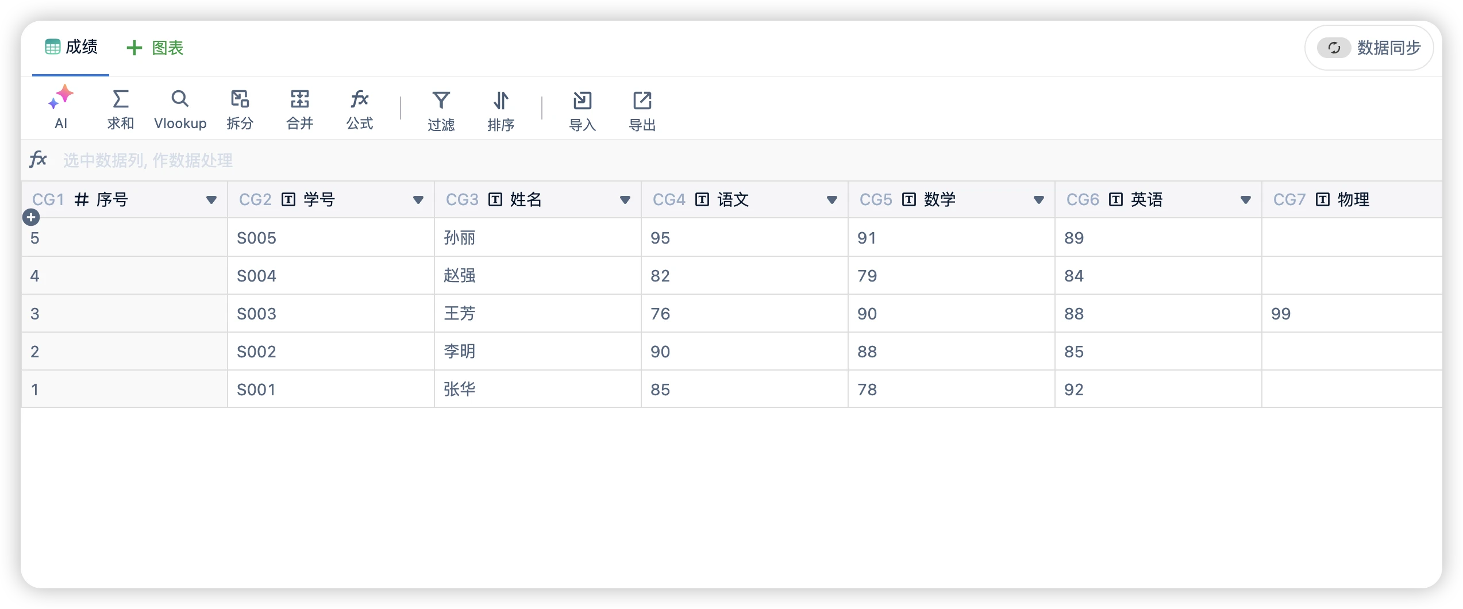This screenshot has width=1463, height=609.
Task: Click the fx icon in formula bar
Action: click(x=38, y=159)
